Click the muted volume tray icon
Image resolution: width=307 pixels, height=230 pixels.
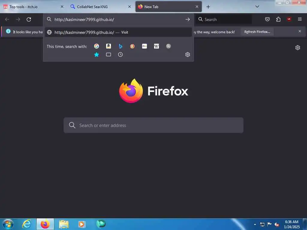277,224
